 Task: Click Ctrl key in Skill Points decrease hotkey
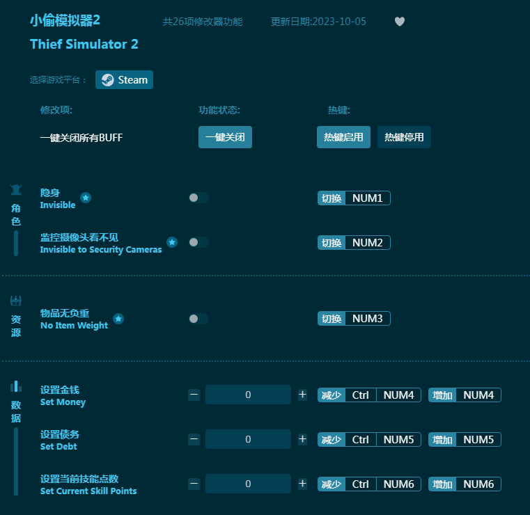coord(360,484)
